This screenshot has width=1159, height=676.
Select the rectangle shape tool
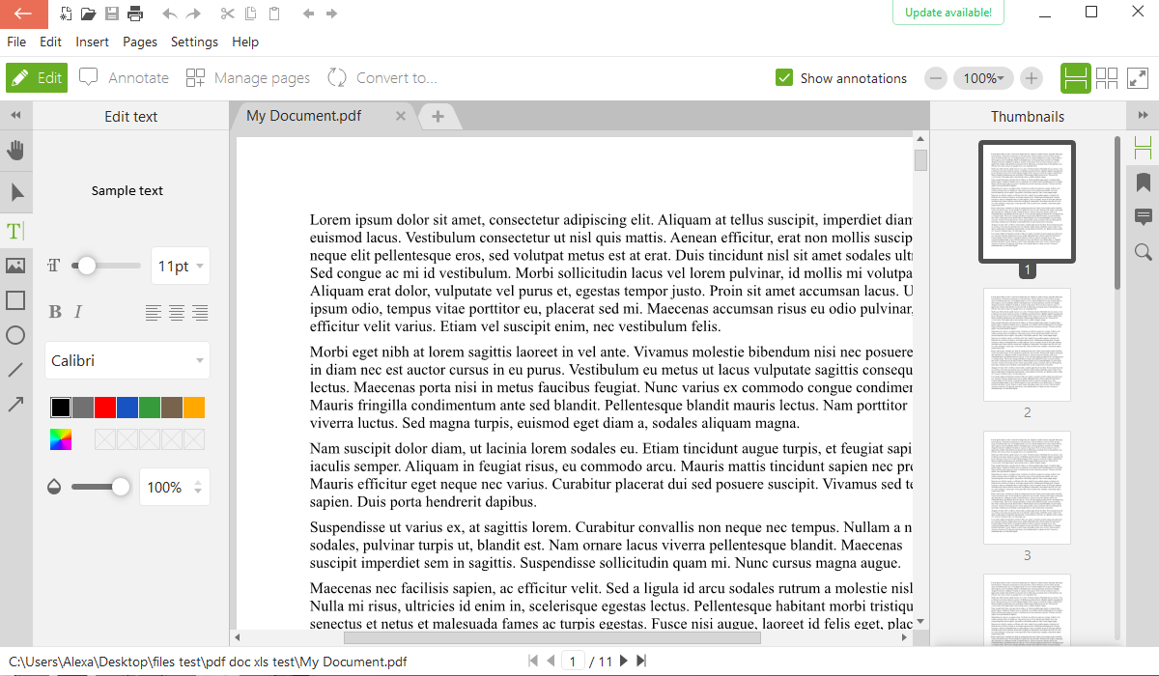(15, 300)
